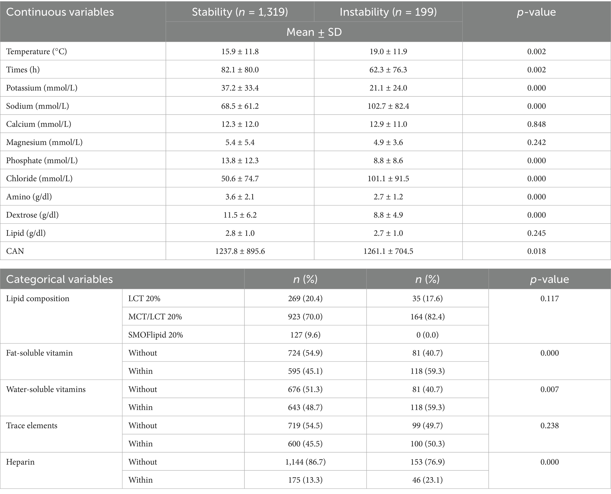611x494 pixels.
Task: Select the CAN stability value 1237.8 ± 895.6
Action: point(240,251)
